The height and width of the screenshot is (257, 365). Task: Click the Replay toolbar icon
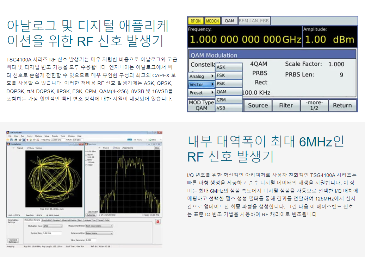tap(139, 139)
